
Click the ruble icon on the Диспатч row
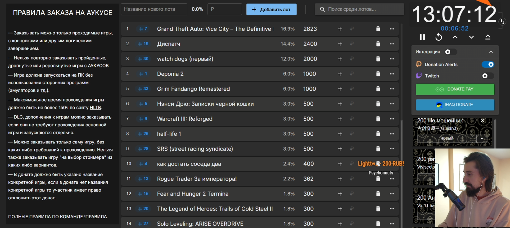tap(352, 44)
